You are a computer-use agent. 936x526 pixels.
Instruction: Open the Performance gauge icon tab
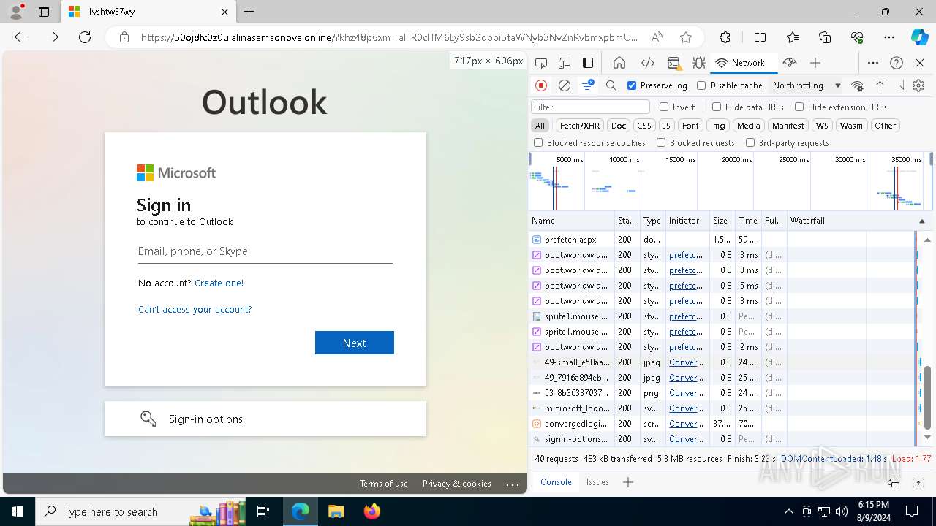click(x=789, y=63)
